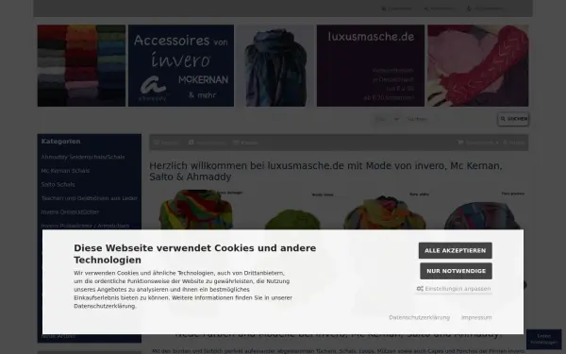
Task: Click the Kategorien sidebar heading
Action: point(60,142)
